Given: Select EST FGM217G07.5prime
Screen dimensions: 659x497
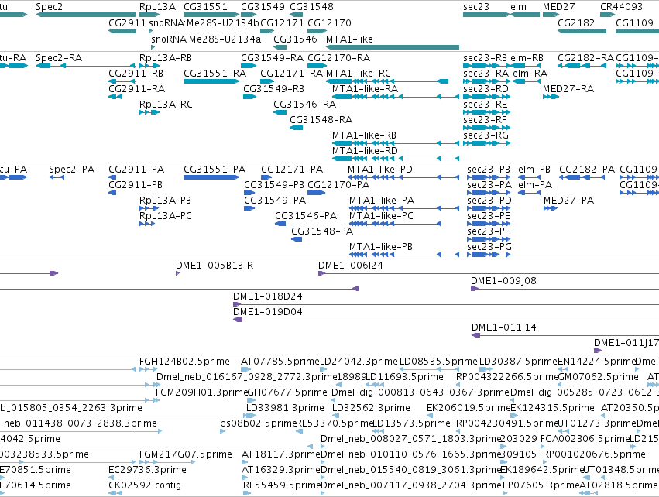Looking at the screenshot, I should click(167, 462).
